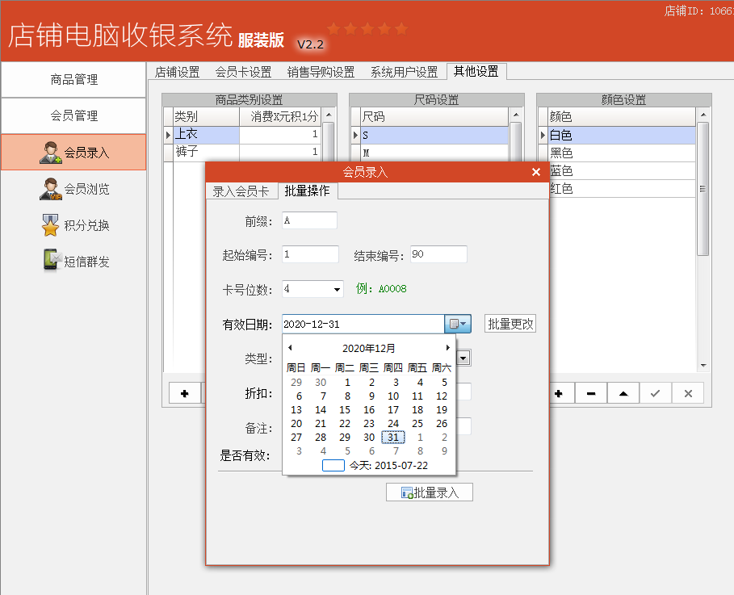Screen dimensions: 734x595
Task: Click the 起始编号 input field
Action: [310, 254]
